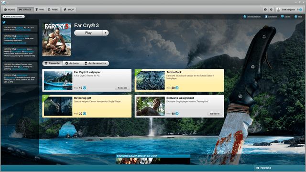Click the Exclusive Assignment thumbnail
The width and height of the screenshot is (306, 172).
tap(151, 106)
